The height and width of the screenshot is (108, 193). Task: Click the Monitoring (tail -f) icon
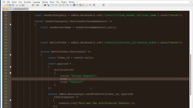[90, 5]
